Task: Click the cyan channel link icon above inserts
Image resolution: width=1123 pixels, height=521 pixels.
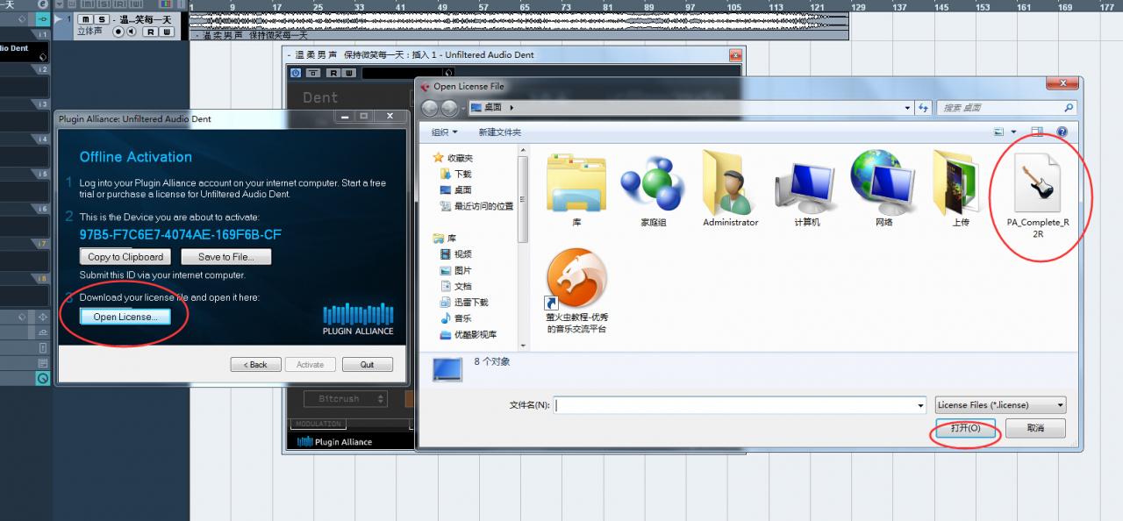Action: (42, 18)
